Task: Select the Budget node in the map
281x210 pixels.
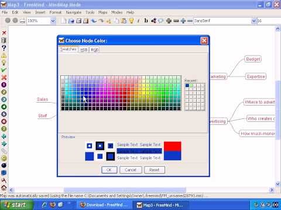Action: pos(253,59)
